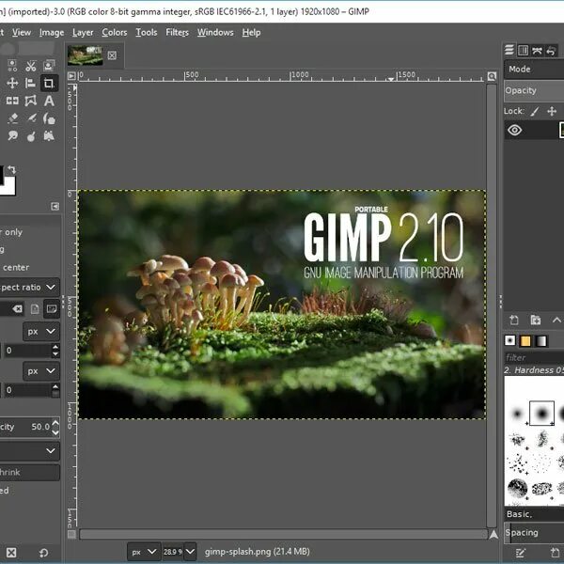
Task: Open the Tools menu
Action: click(147, 32)
